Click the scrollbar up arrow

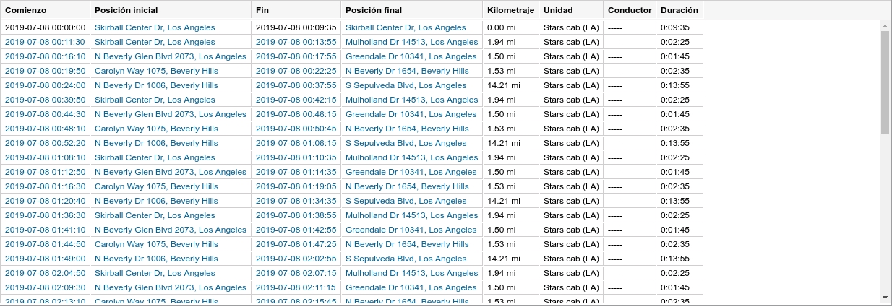(885, 26)
